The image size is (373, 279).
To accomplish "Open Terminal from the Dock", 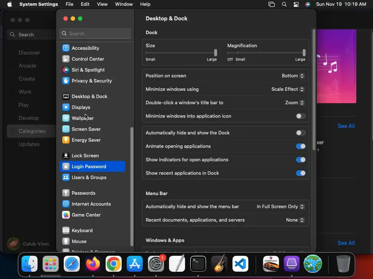I will click(x=198, y=264).
